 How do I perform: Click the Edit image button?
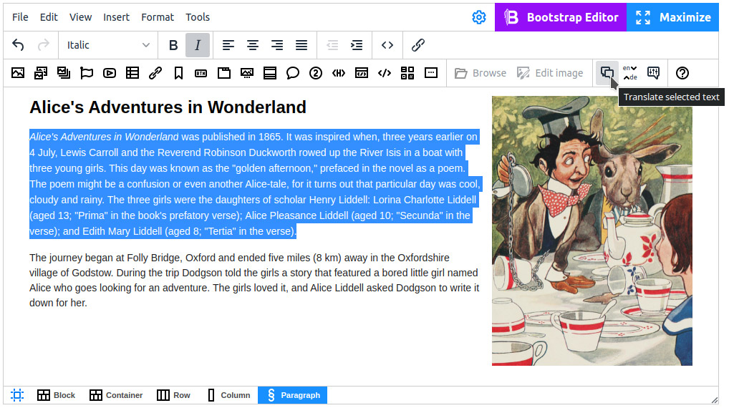[550, 73]
